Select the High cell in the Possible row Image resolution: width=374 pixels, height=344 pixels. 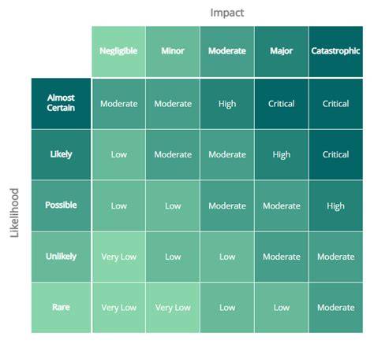coord(336,205)
